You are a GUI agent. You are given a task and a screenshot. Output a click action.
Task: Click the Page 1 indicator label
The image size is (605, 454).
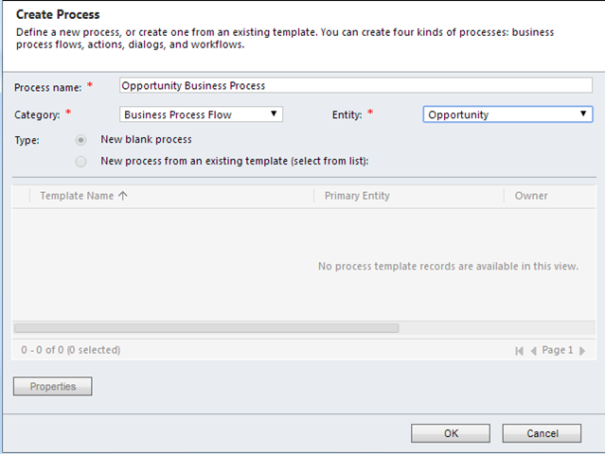(x=558, y=350)
